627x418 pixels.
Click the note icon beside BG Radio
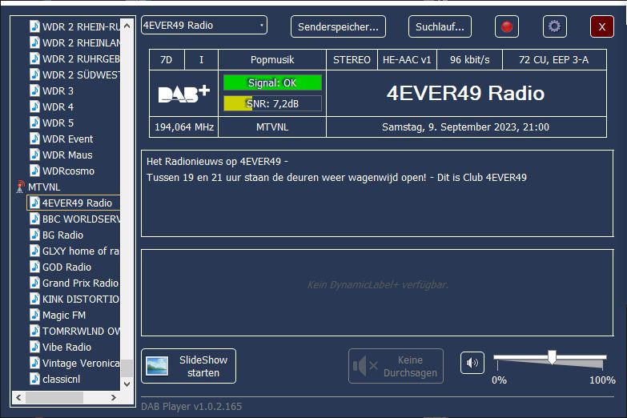click(x=34, y=235)
